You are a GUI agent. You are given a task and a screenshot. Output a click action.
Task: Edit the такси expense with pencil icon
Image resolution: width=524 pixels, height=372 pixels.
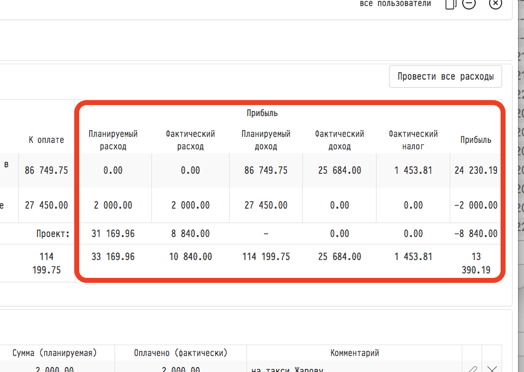[x=472, y=369]
